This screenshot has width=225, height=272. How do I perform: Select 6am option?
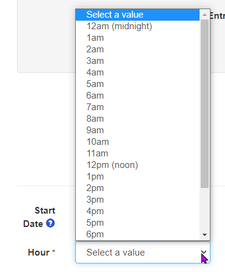point(138,96)
